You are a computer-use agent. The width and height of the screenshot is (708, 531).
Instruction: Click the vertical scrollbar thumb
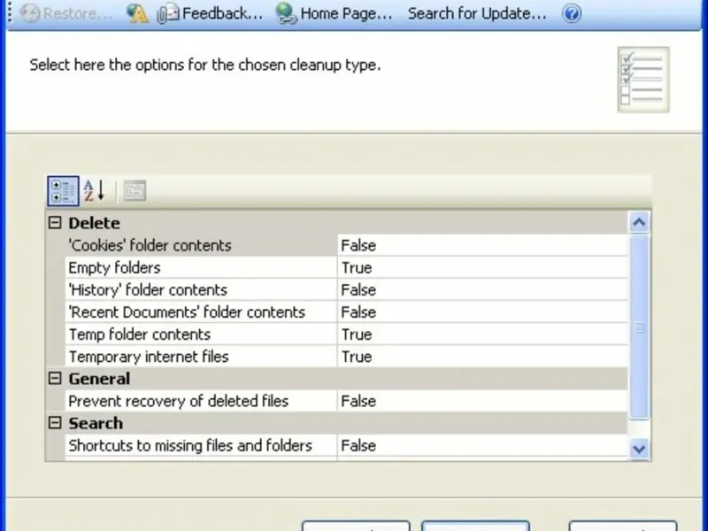point(639,327)
